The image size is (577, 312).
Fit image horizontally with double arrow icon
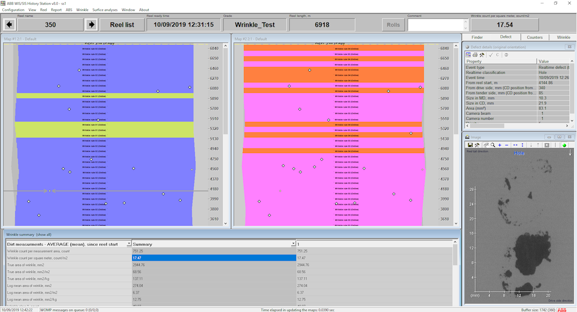tap(515, 145)
